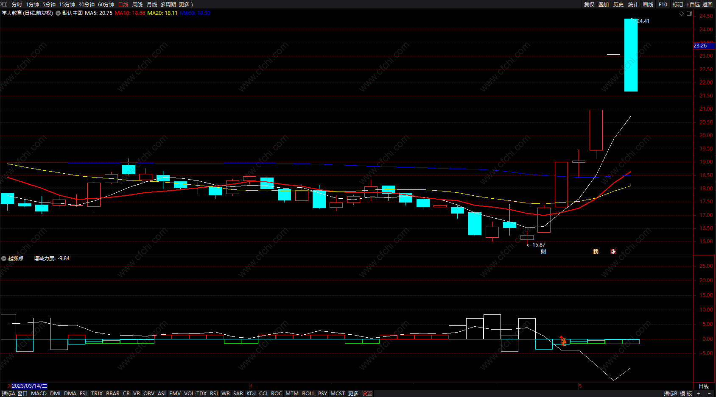Switch indicator to TRIX
716x397 pixels.
tap(97, 393)
